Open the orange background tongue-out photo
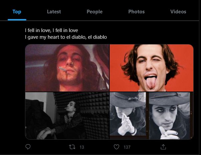 click(152, 68)
